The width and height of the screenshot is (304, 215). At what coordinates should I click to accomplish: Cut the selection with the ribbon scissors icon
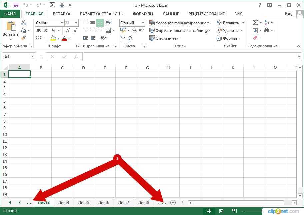23,23
